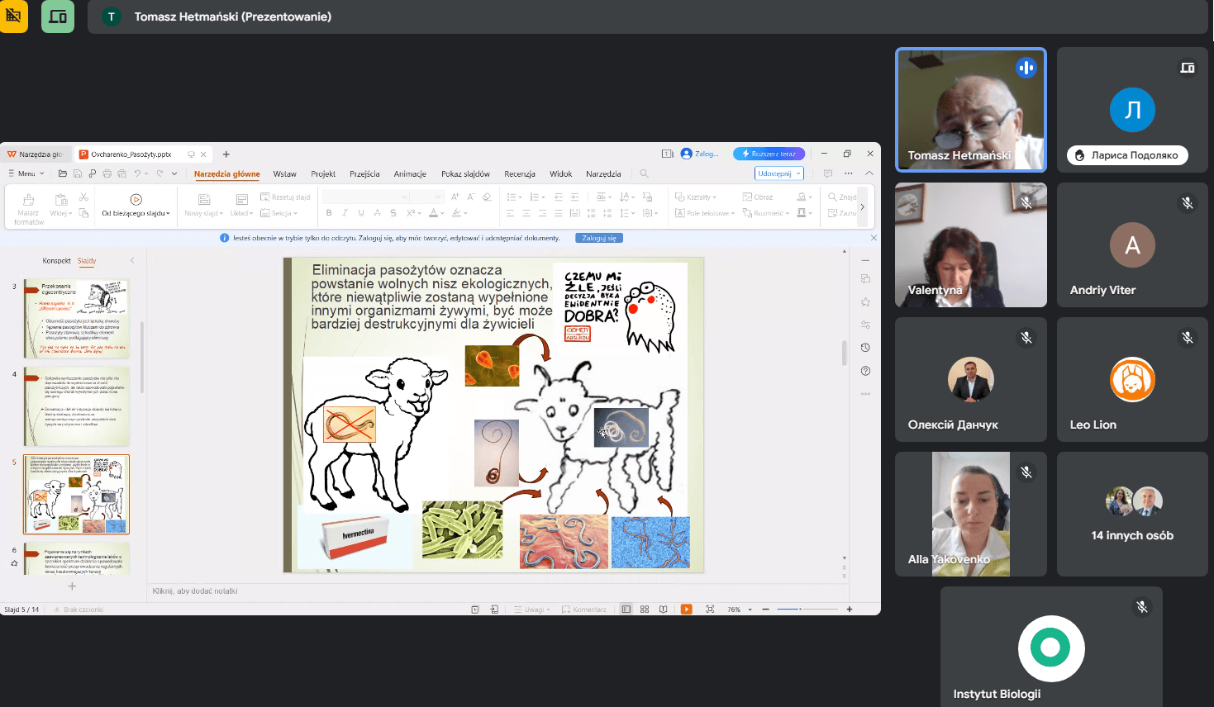
Task: Select Alla Yakovenko participant video tile
Action: point(971,514)
